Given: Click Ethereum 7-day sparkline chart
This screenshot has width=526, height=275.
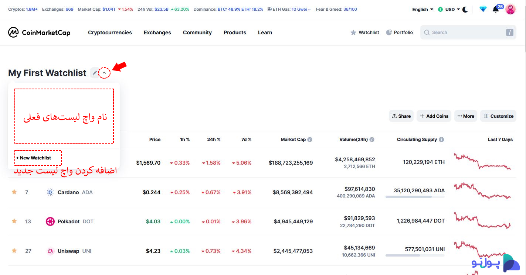Looking at the screenshot, I should (482, 162).
